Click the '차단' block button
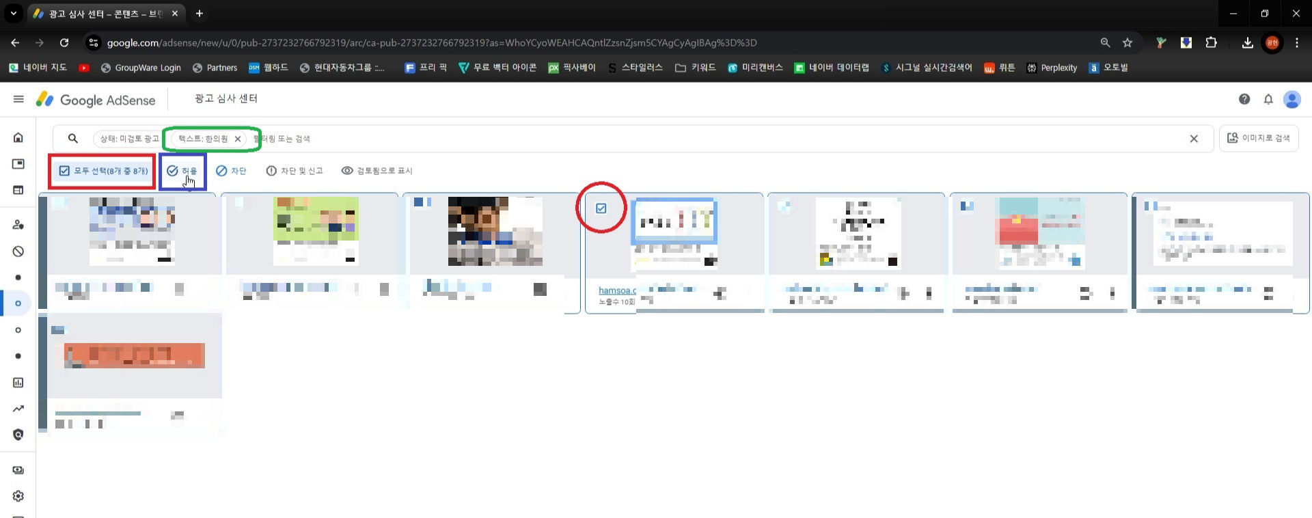Screen dimensions: 1312x518 tap(231, 171)
